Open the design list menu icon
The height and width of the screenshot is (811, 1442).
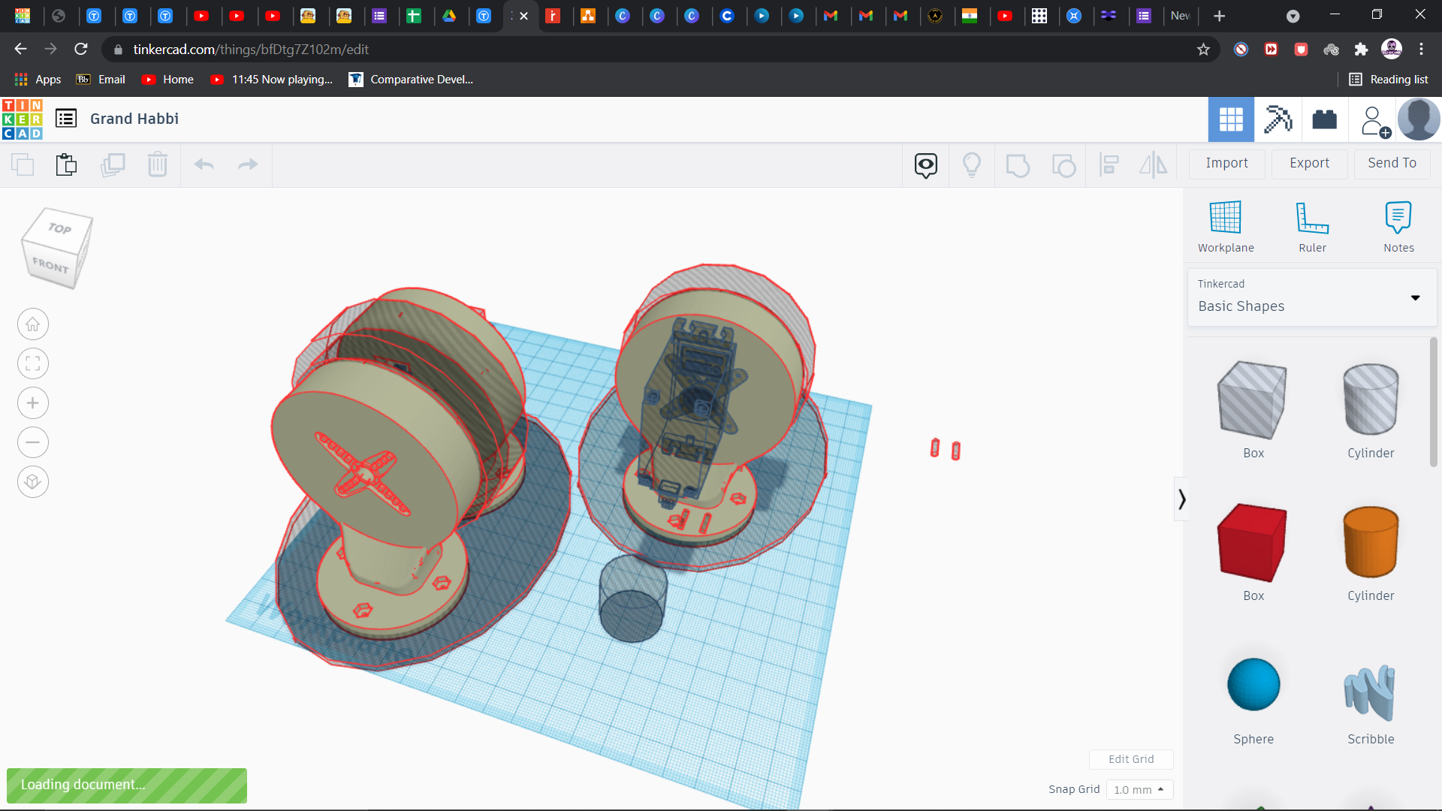point(66,119)
